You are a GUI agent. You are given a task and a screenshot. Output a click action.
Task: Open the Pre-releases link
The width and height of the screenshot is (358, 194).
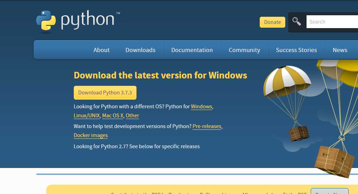207,126
